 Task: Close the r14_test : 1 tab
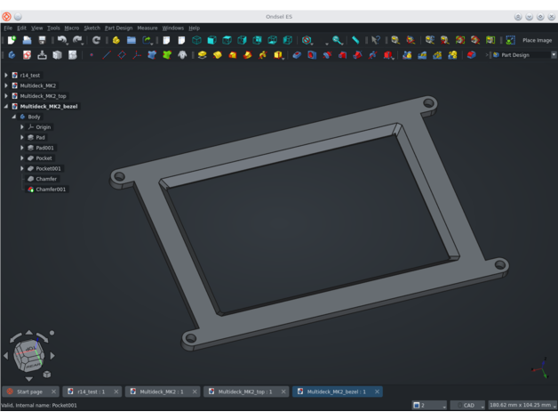click(x=116, y=392)
